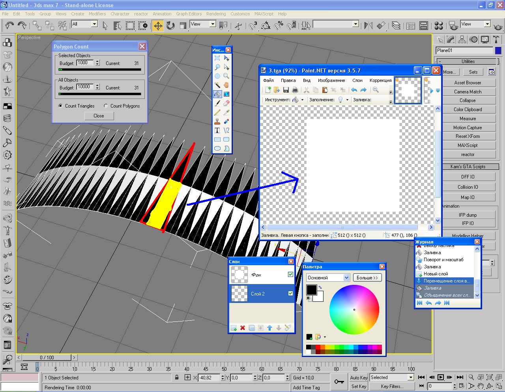Pick a hue on the Палитра color wheel

pyautogui.click(x=354, y=310)
